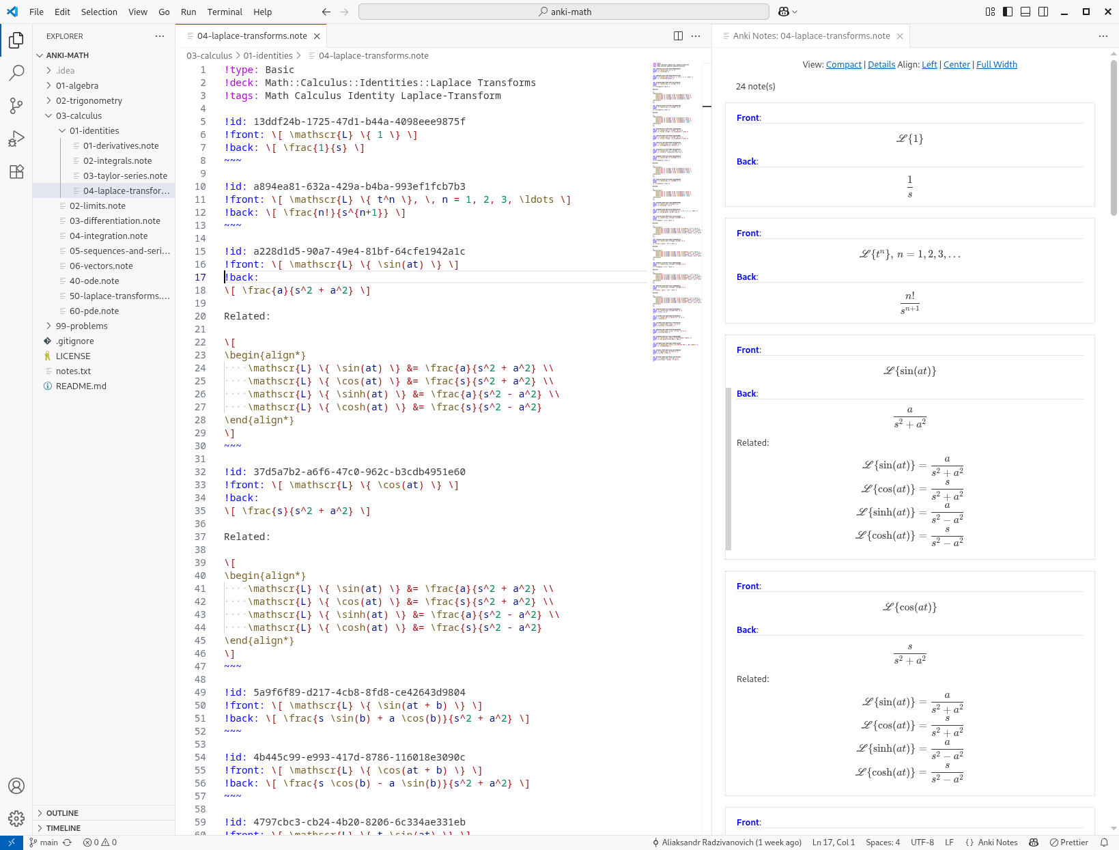
Task: Toggle the secondary side bar
Action: (1043, 12)
